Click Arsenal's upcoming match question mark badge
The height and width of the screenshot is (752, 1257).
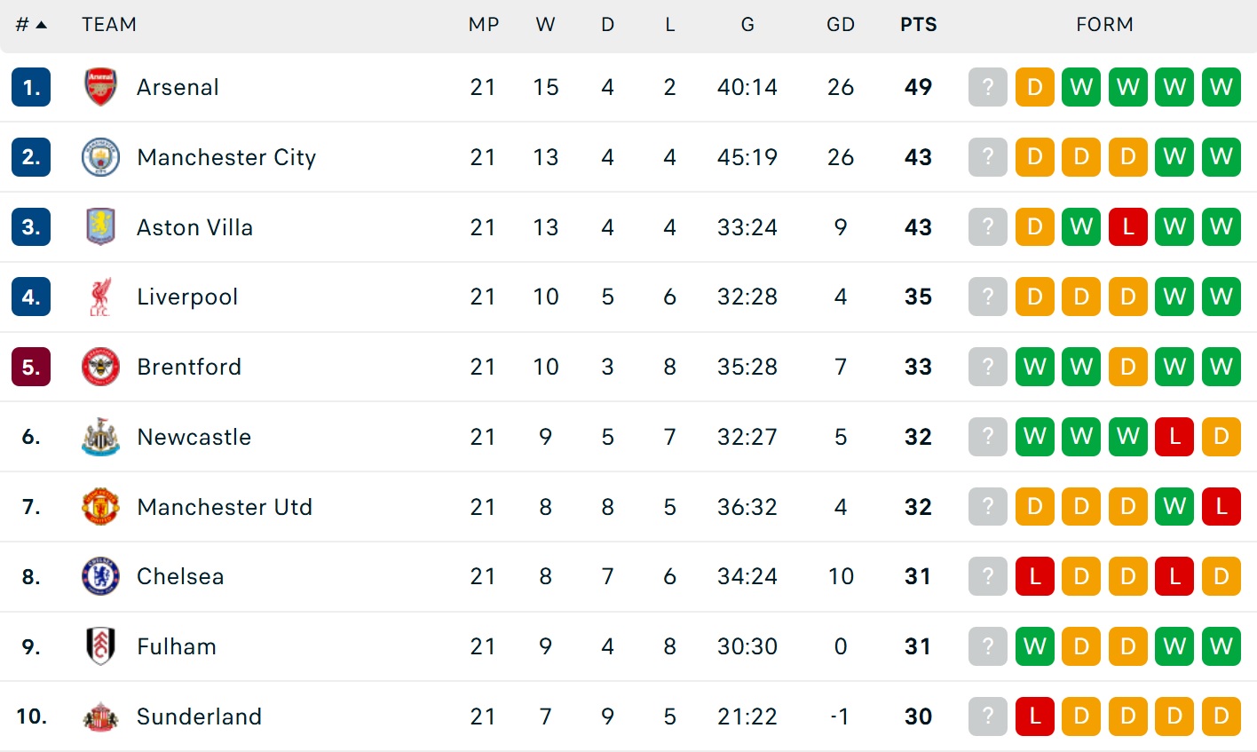point(987,87)
